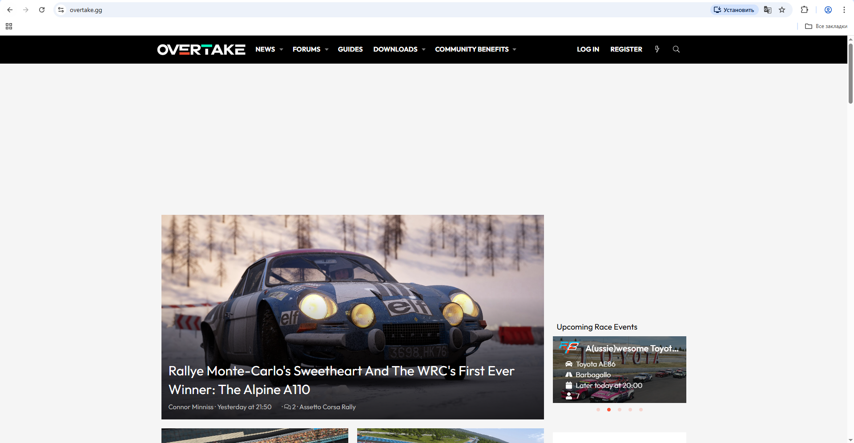
Task: Open the Rallye Monte-Carlo's Sweetheart article headline
Action: click(342, 380)
